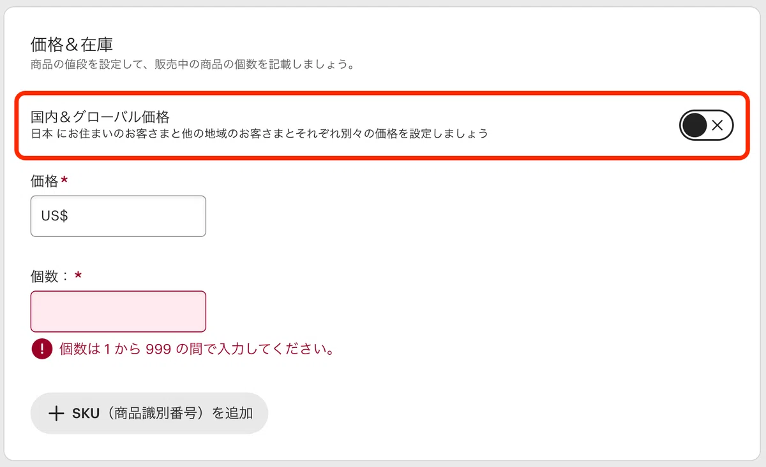Click the 商品の値段を設定して subtitle text

[x=192, y=65]
